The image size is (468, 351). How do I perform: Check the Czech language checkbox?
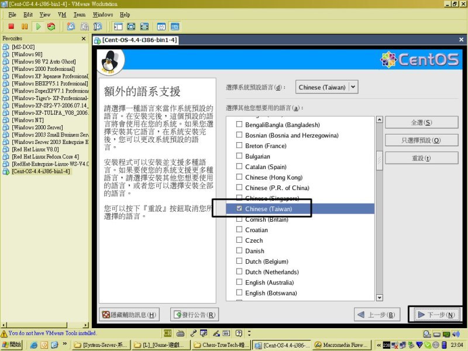click(x=239, y=240)
